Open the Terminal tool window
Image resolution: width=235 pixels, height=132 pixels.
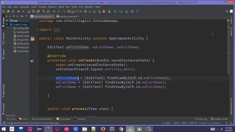(80, 119)
